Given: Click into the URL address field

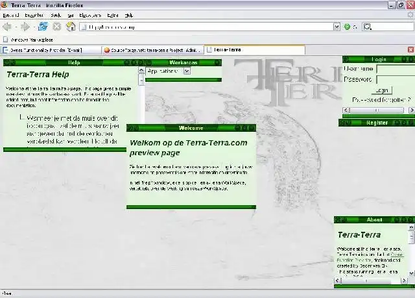Looking at the screenshot, I should [206, 27].
